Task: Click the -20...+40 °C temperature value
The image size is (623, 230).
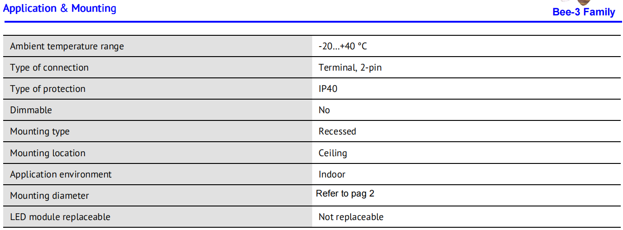Action: [343, 46]
